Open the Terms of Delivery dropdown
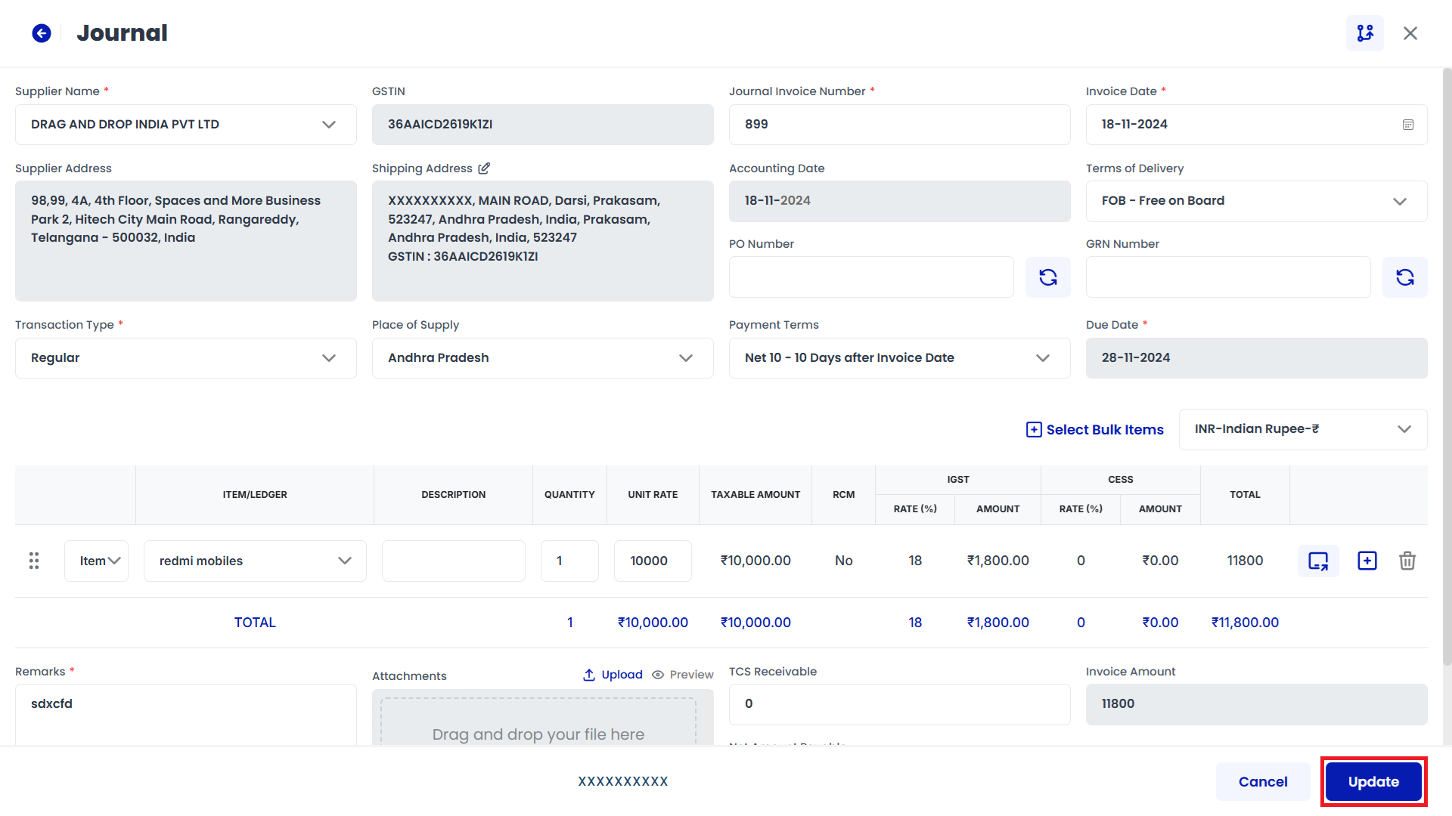The height and width of the screenshot is (816, 1452). (1399, 201)
